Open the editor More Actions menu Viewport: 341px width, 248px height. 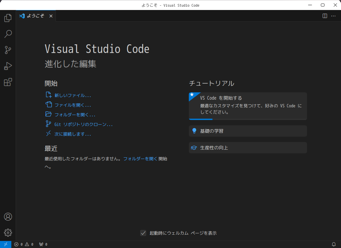[333, 16]
